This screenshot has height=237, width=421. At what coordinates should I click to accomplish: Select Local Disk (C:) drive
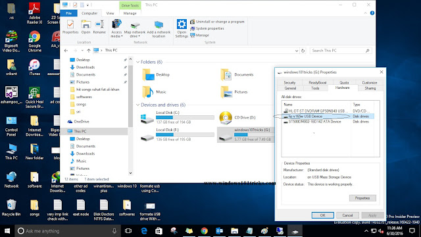pos(177,117)
